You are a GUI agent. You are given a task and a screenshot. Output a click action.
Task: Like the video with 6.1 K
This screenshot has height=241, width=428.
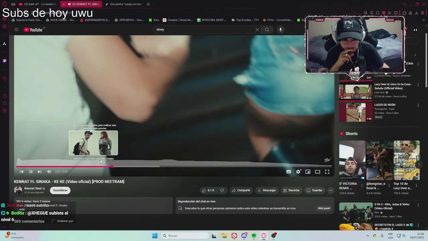[x=208, y=190]
